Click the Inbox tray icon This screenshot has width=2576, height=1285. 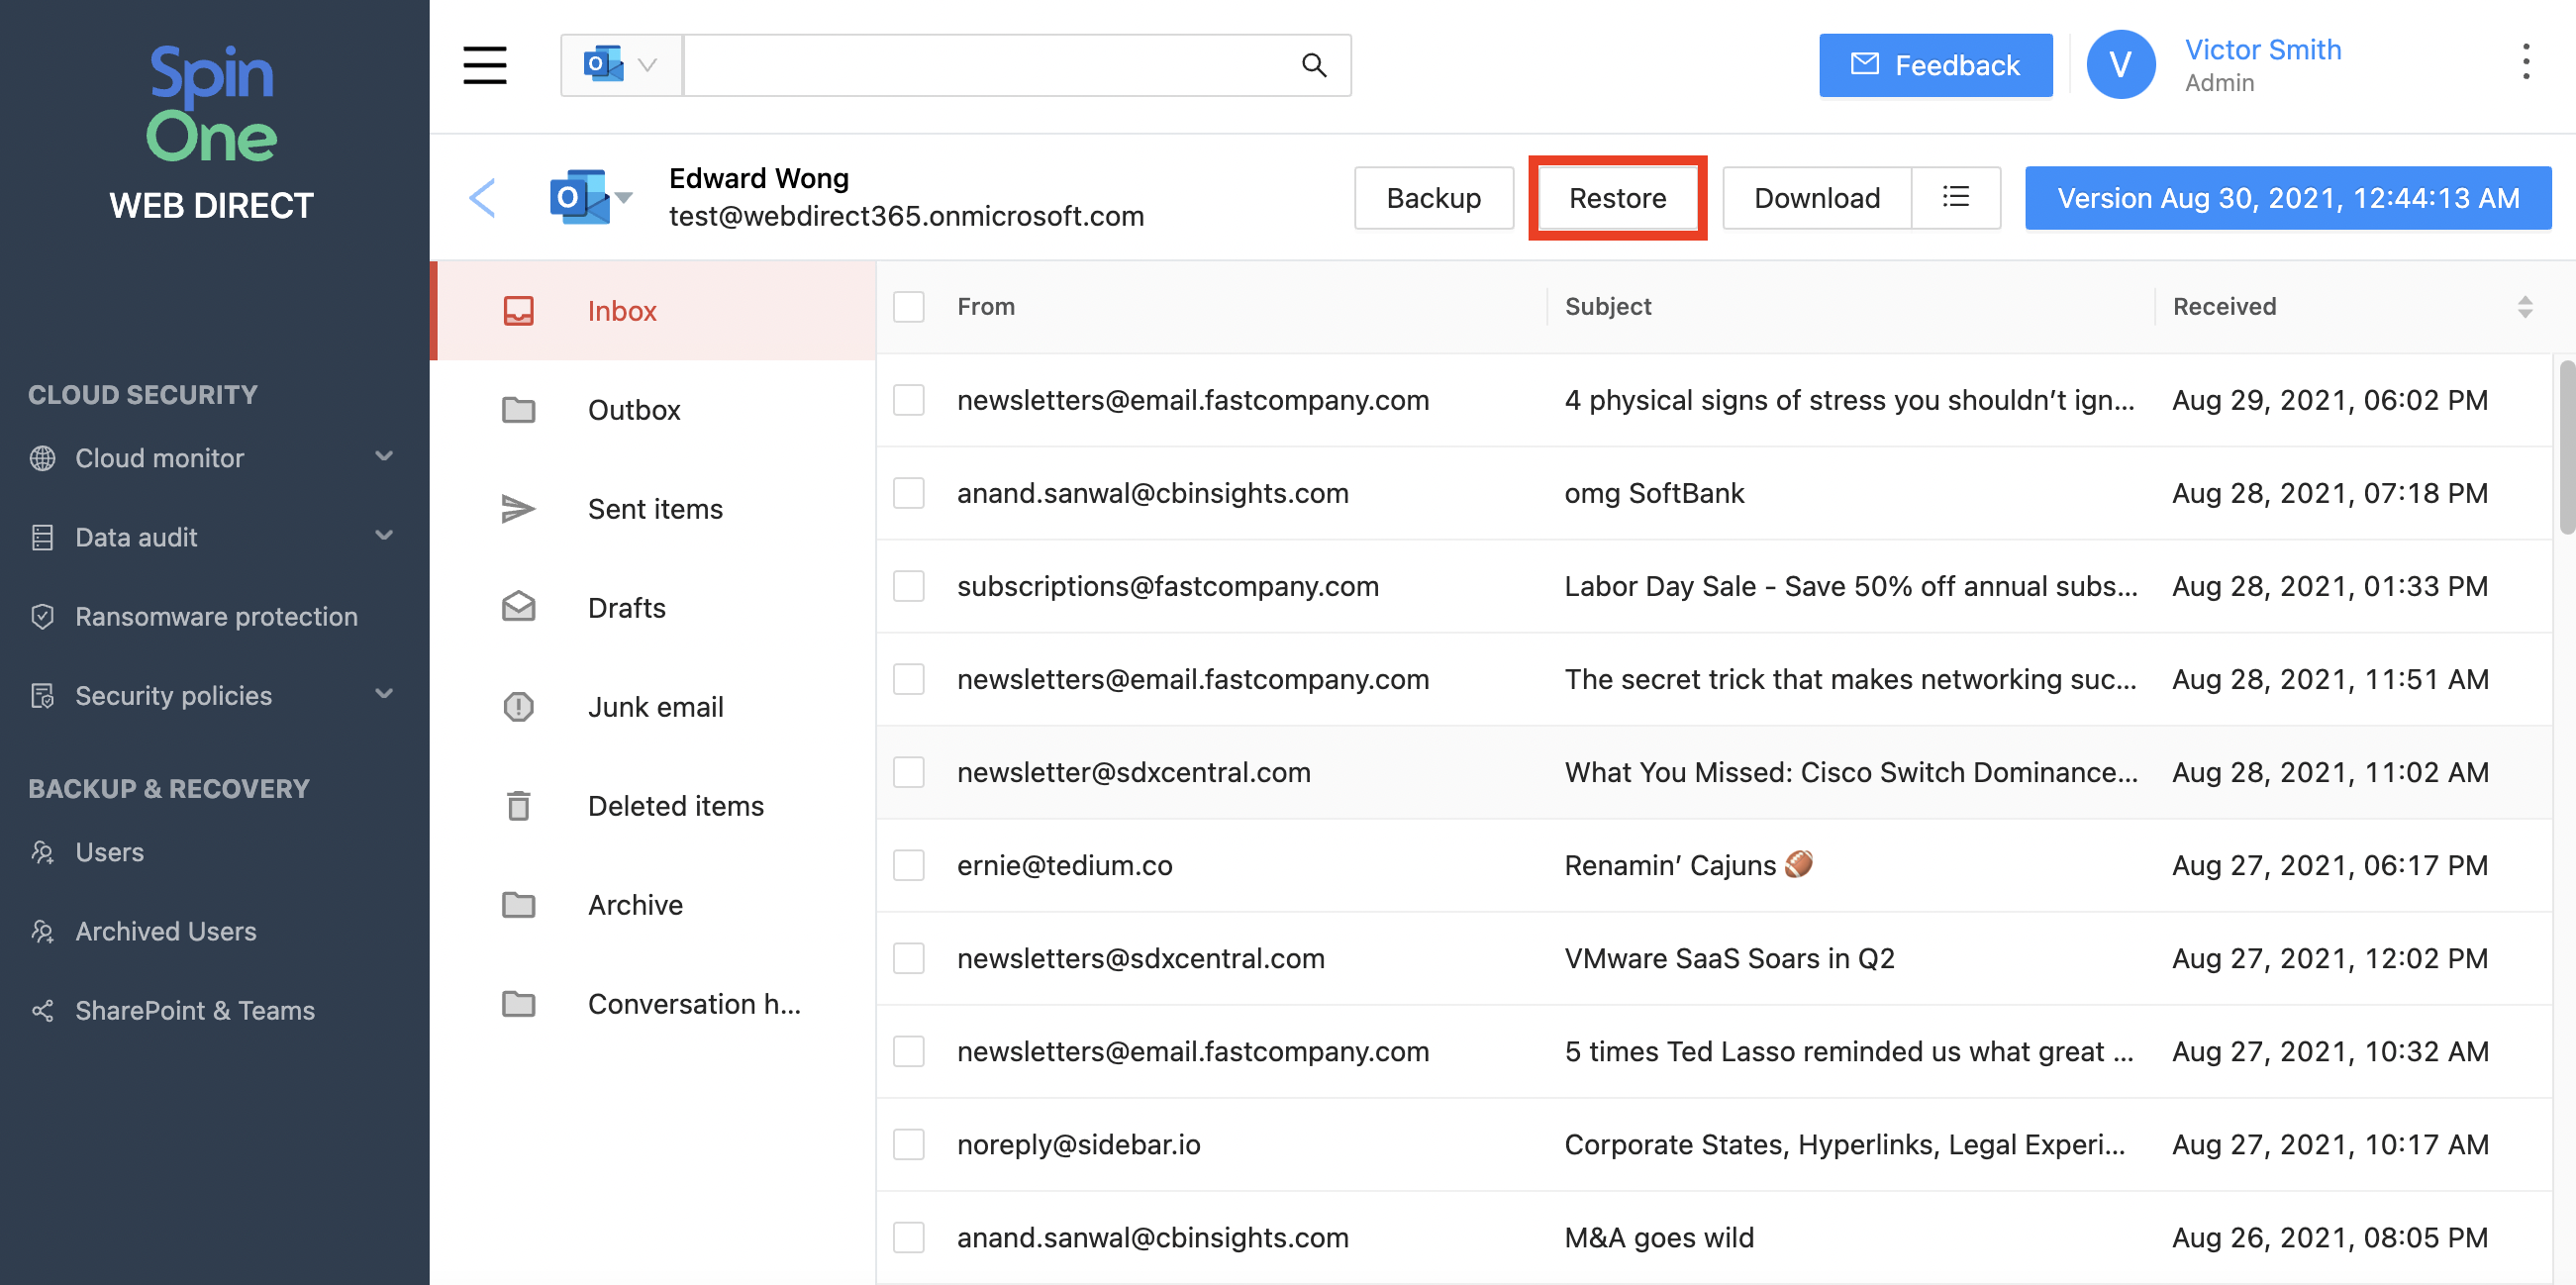click(x=518, y=311)
